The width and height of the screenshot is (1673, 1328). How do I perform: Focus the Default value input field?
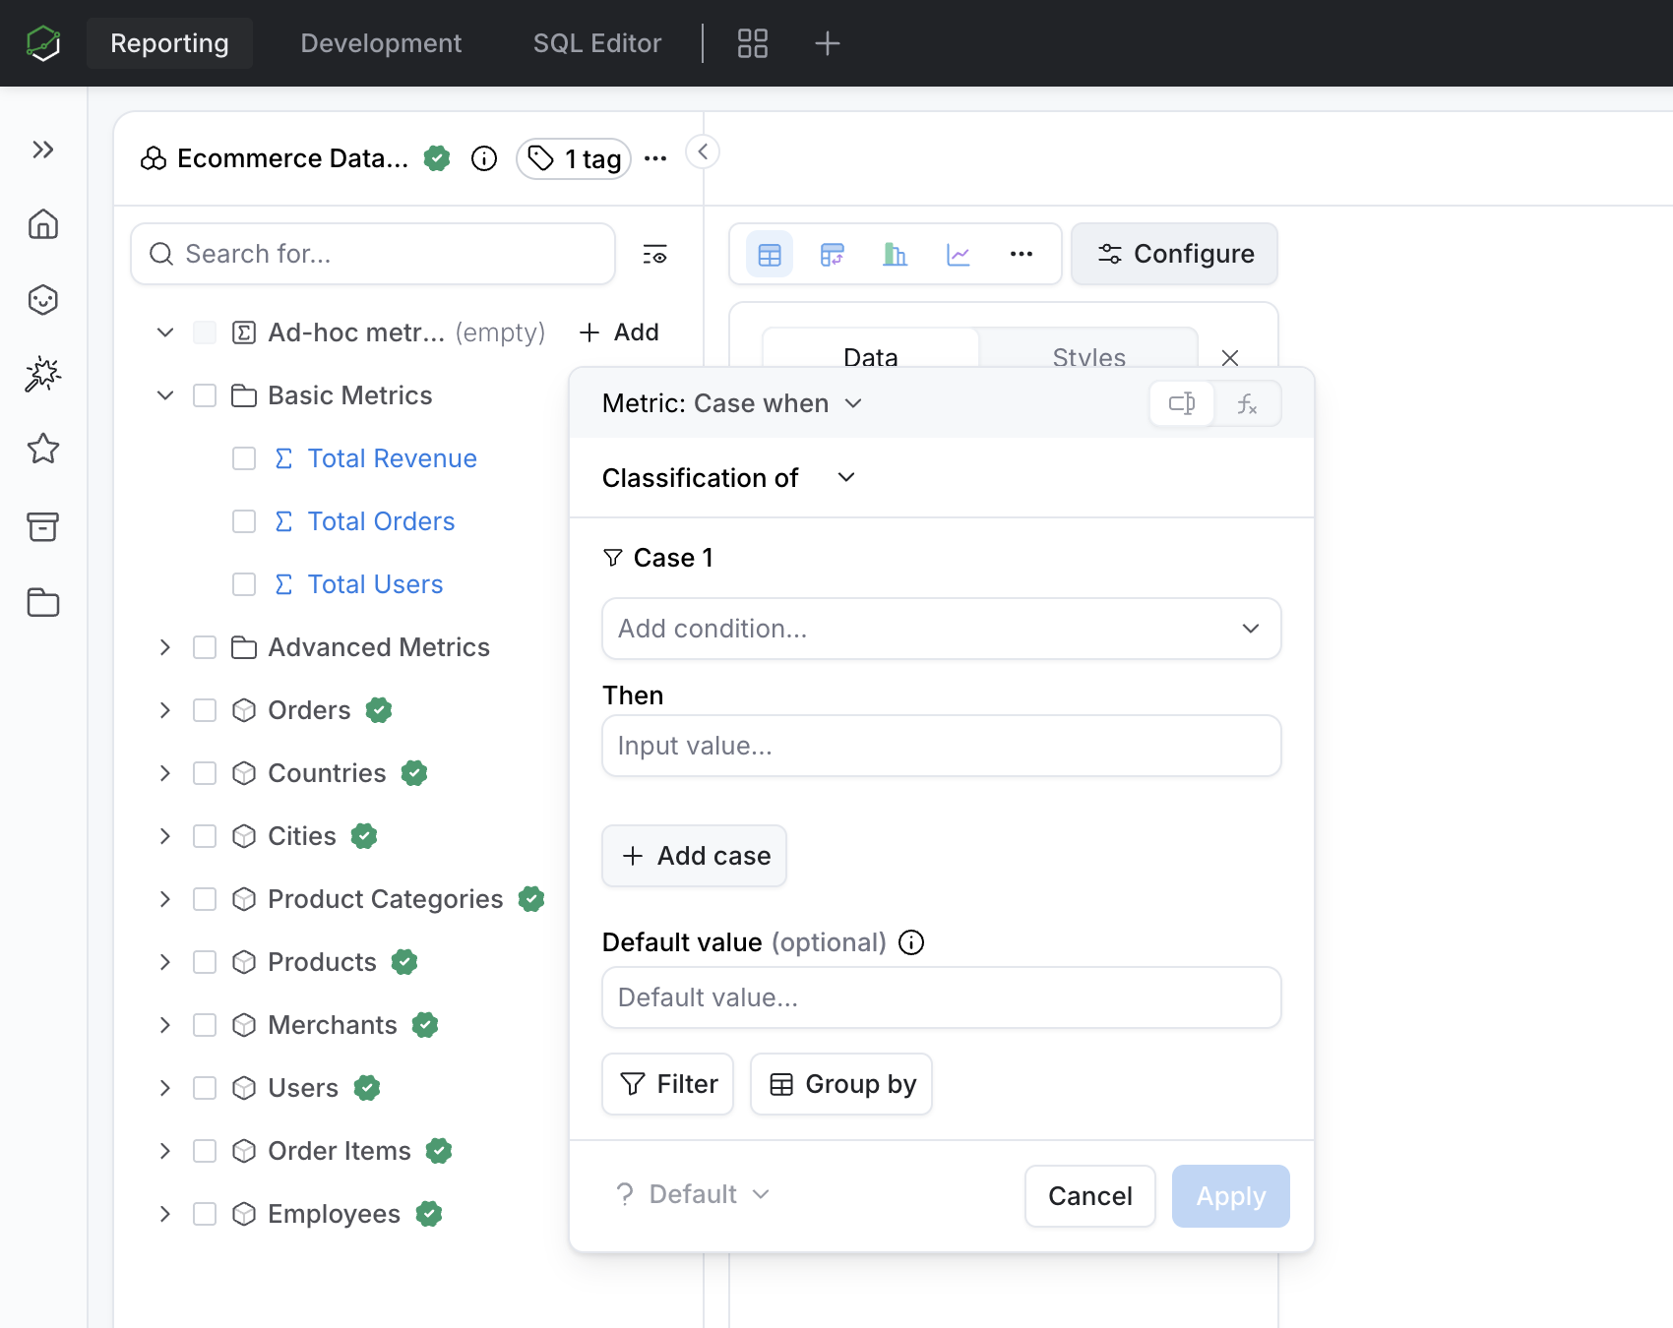(941, 997)
